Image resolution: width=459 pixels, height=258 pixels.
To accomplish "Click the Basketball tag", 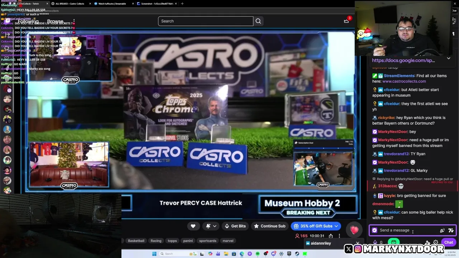I will coord(136,241).
